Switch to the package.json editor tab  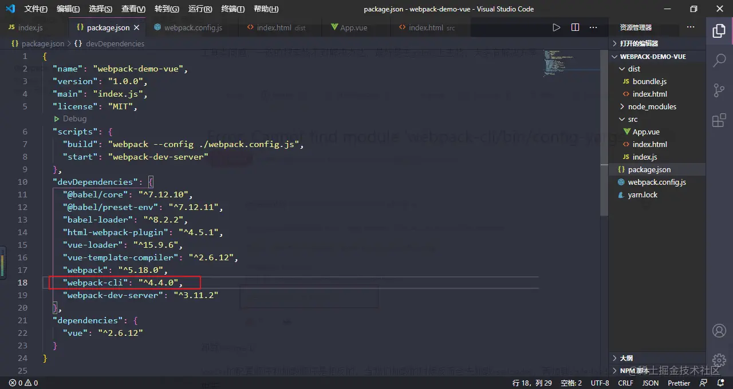click(108, 27)
